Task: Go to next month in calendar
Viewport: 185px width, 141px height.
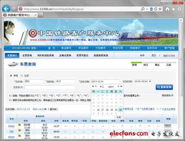Action: (118, 86)
